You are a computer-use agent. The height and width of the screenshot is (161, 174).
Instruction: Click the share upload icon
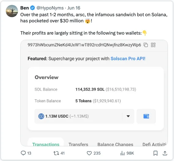[165, 153]
